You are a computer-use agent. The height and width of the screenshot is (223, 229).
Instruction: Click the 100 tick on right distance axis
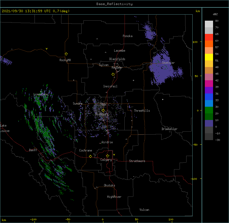coord(195,42)
